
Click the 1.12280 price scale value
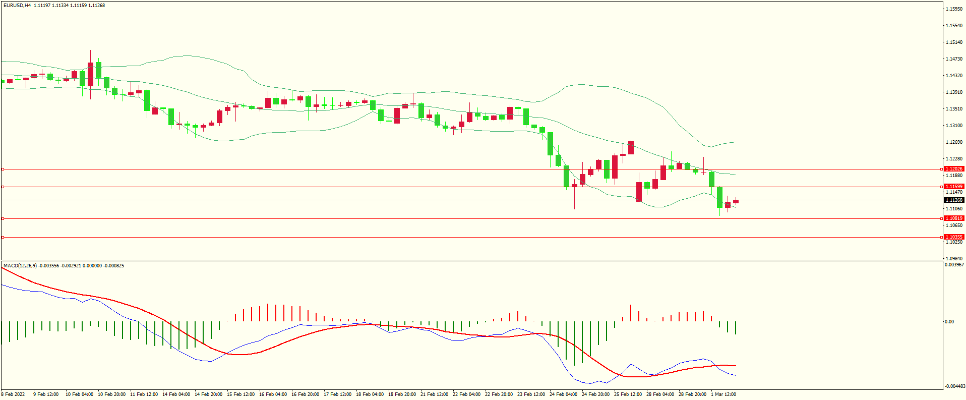point(954,159)
